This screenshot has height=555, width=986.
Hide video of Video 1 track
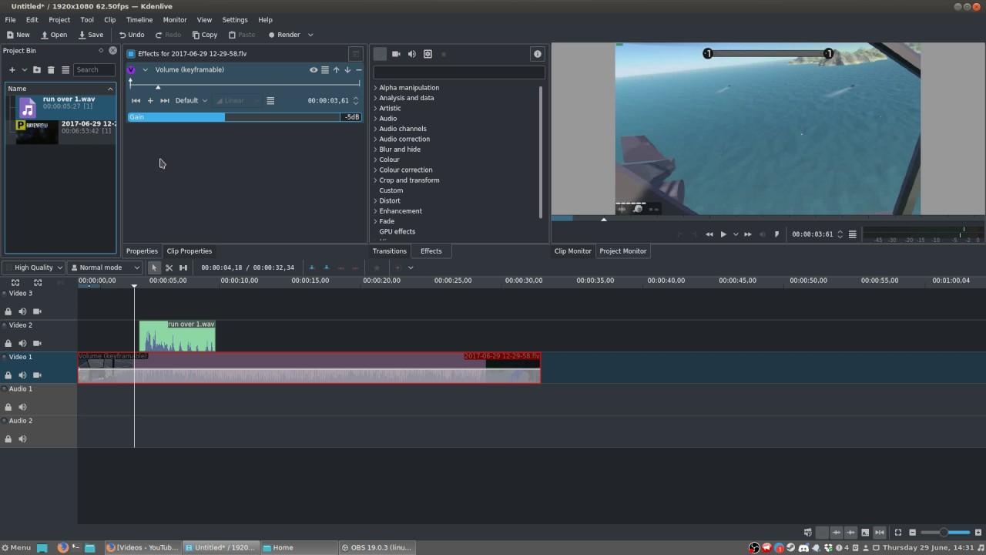[37, 375]
